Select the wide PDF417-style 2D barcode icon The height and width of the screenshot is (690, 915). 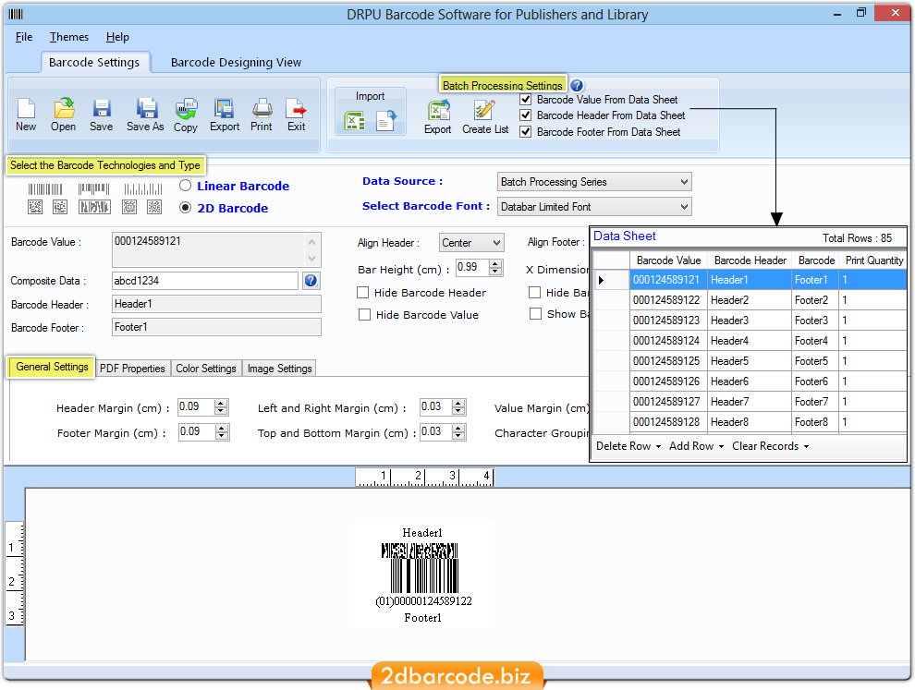pos(94,207)
